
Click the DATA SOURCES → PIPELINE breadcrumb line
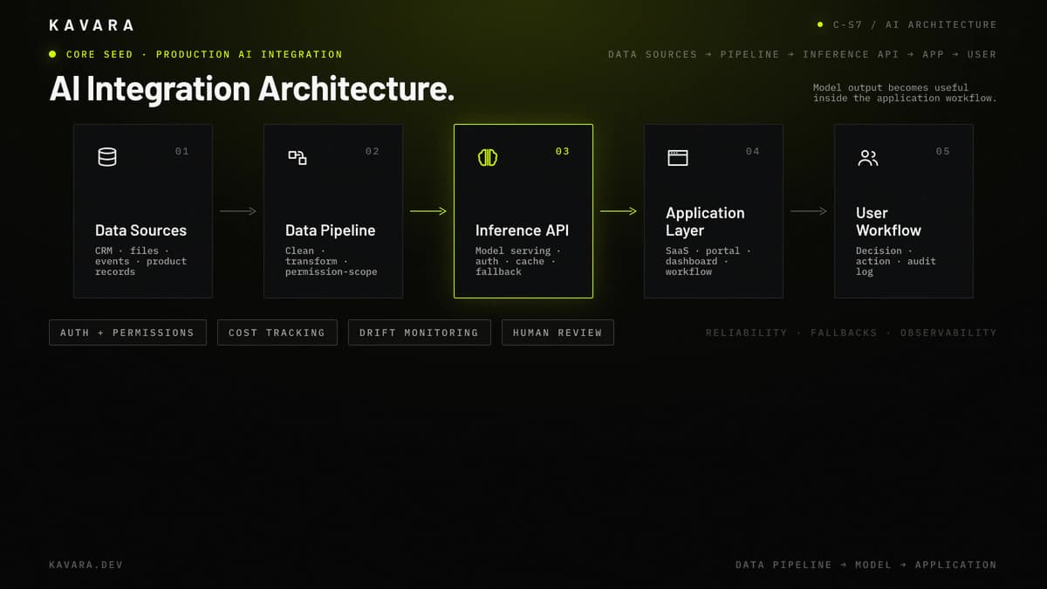(802, 54)
